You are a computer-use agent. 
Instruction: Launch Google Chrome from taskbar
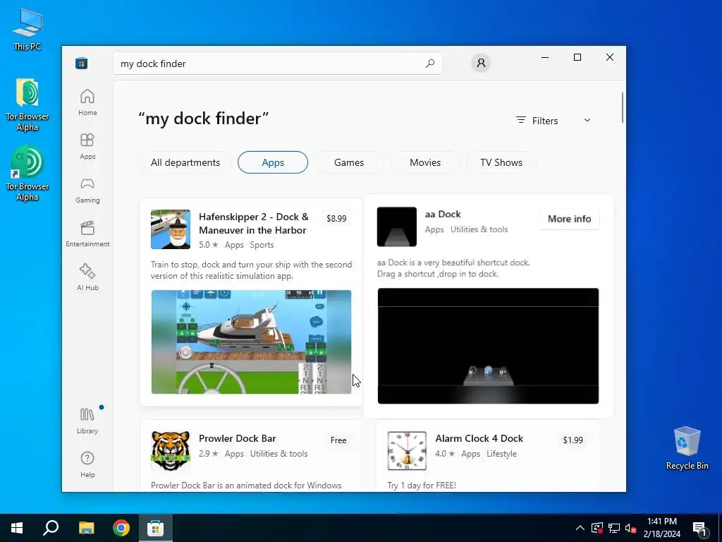(121, 528)
